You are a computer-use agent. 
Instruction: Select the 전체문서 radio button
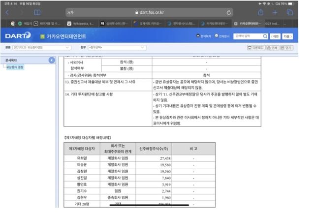[x=217, y=36]
